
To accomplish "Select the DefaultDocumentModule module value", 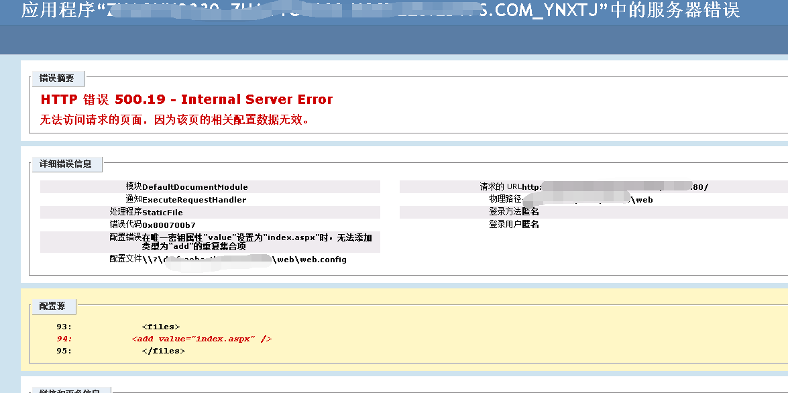I will point(194,187).
